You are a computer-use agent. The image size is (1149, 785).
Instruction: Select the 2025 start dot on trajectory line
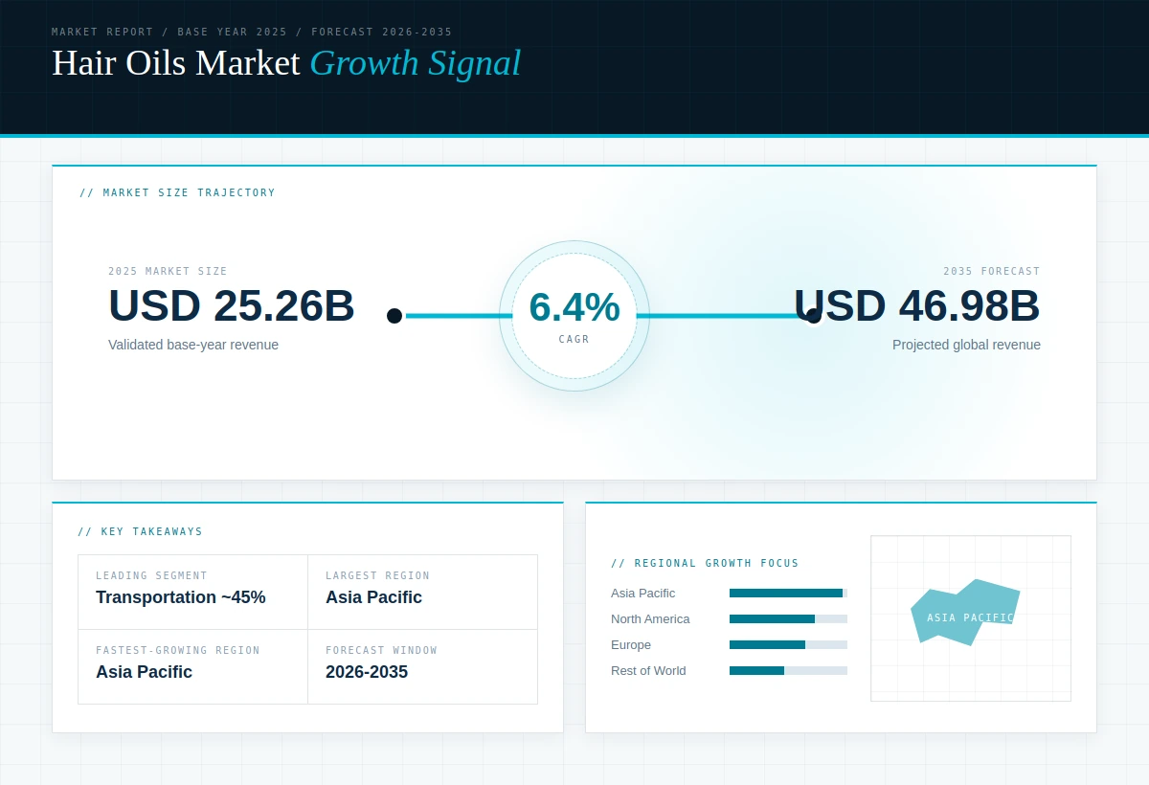(394, 316)
